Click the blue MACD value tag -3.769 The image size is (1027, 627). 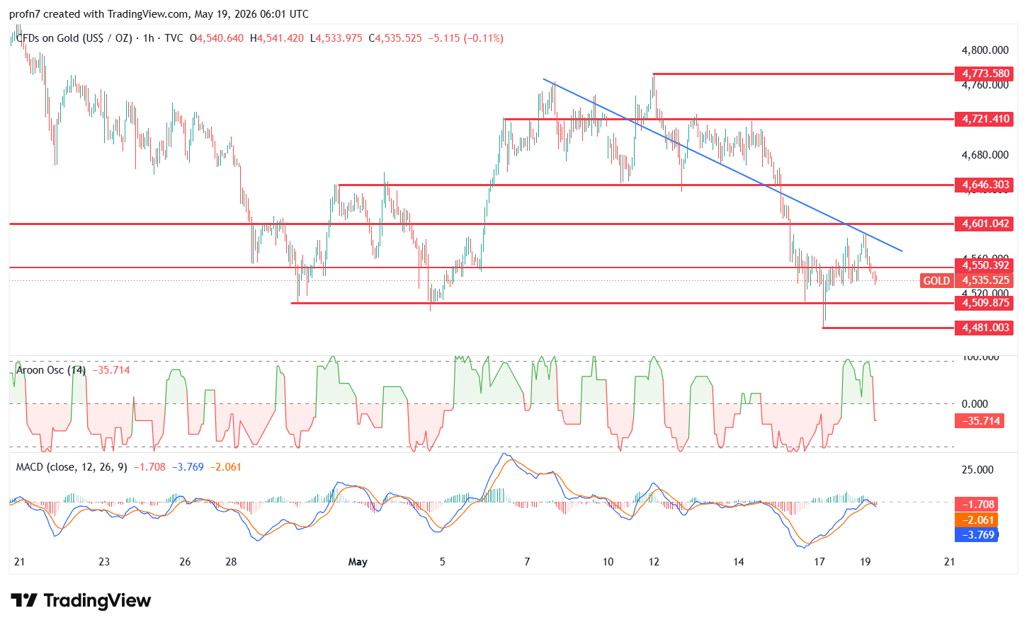click(977, 535)
